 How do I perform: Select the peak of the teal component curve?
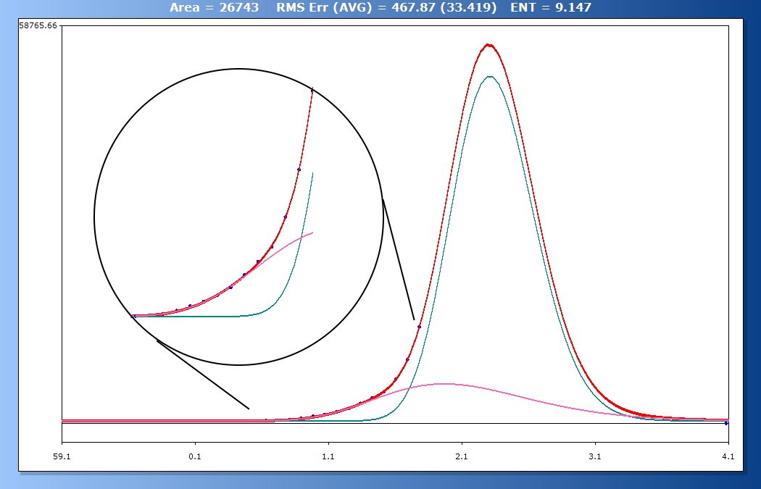pos(489,76)
